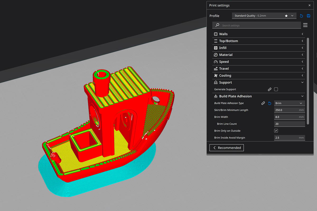Click the save profile disk icon

click(308, 16)
